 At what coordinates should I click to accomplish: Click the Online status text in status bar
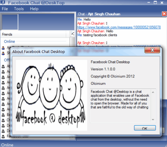(x=7, y=145)
